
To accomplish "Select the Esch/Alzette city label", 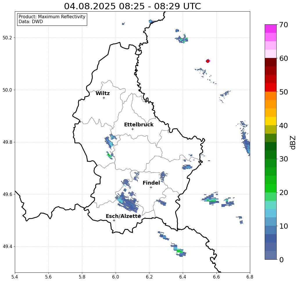I will coord(123,216).
